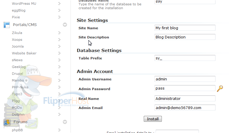Click the Database Settings heading
230x133 pixels.
99,50
